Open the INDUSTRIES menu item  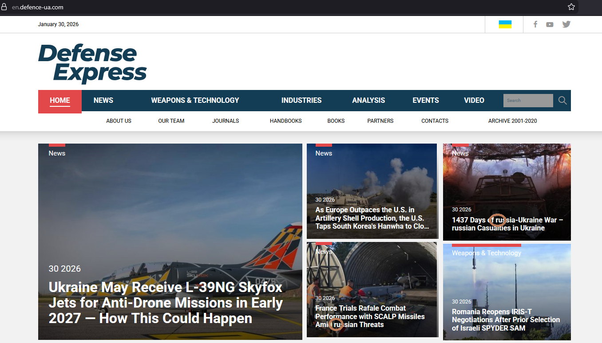pyautogui.click(x=301, y=100)
